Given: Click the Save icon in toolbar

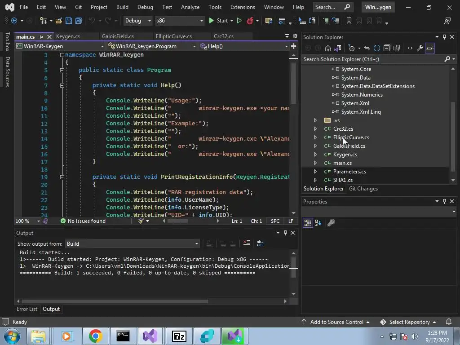Looking at the screenshot, I should (69, 21).
